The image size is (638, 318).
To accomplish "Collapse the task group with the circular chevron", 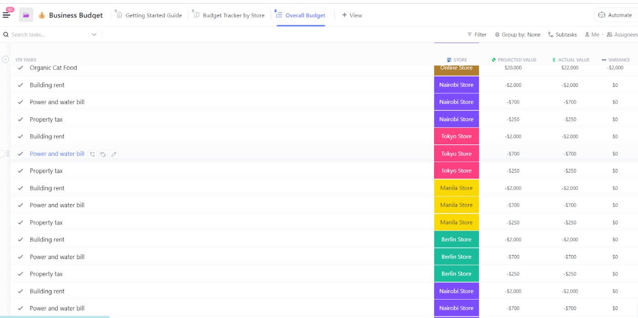I will (5, 59).
